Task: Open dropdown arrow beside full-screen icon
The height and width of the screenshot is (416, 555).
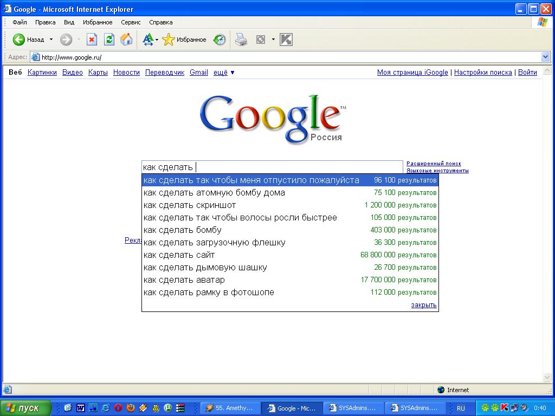Action: pos(273,39)
